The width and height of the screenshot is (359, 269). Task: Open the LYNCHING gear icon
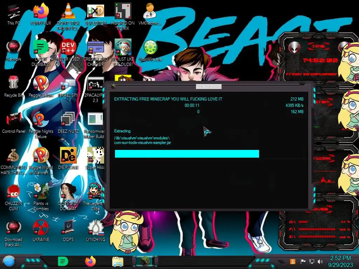[95, 227]
